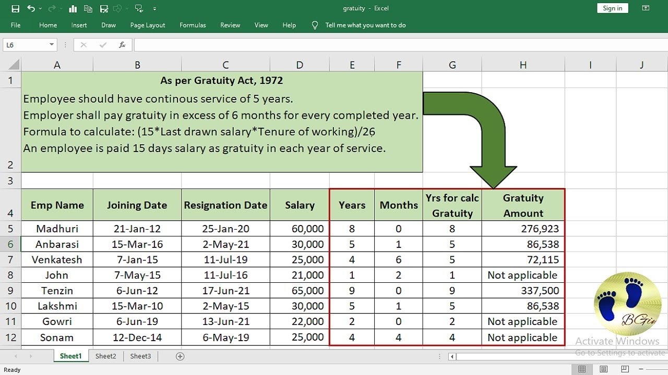Switch to Page Break Preview icon

pos(626,369)
